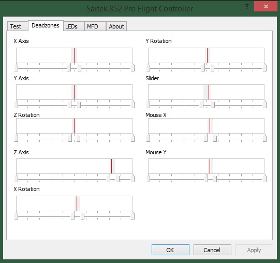Click Mouse Y far-right slider handle
Image resolution: width=280 pixels, height=263 pixels.
[x=264, y=178]
